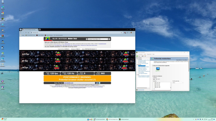Open the second NVIDIA menu bar item
Image resolution: width=216 pixels, height=121 pixels.
tap(140, 54)
